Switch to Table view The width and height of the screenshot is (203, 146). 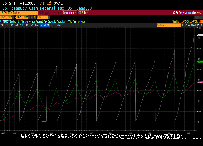tap(59, 25)
